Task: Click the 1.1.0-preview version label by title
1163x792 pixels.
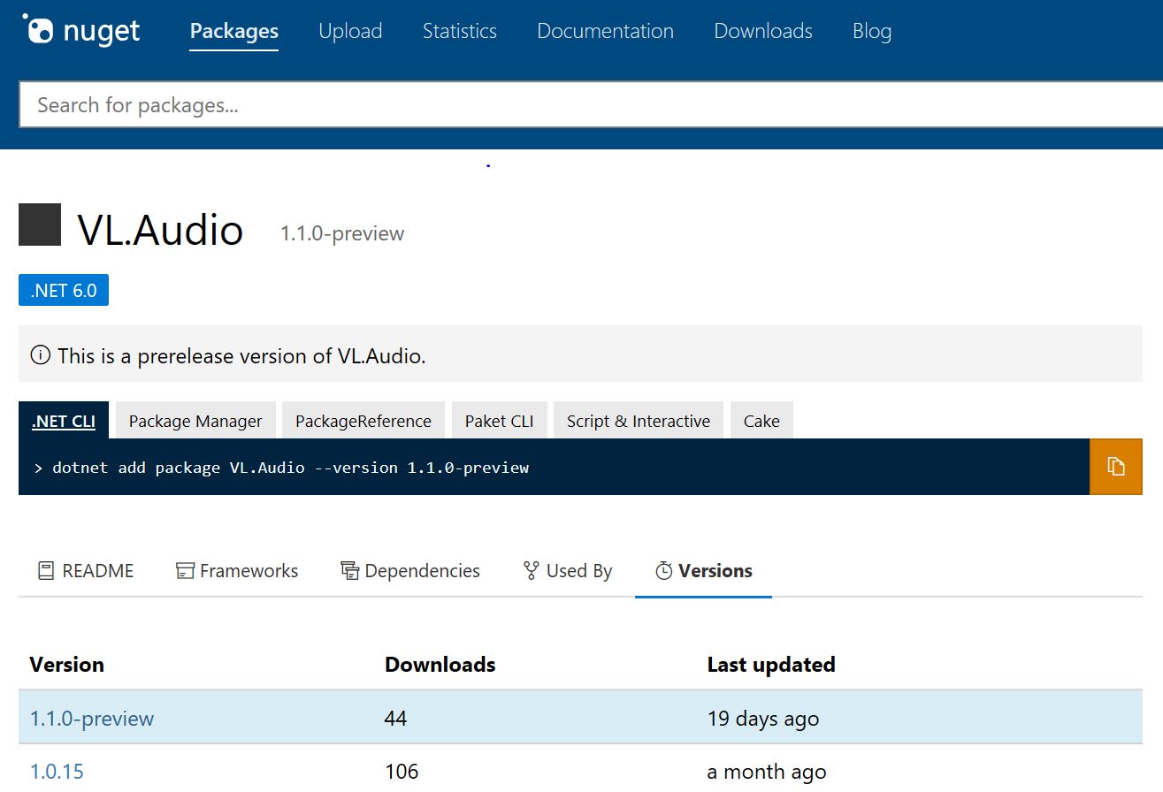Action: (x=342, y=233)
